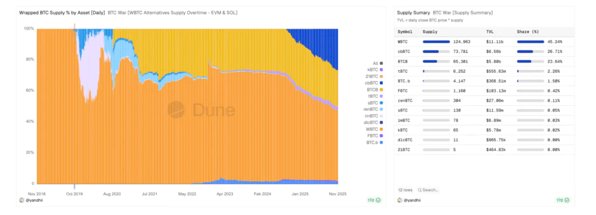Click the 17d freshness check badge under the chart
The width and height of the screenshot is (596, 215).
[x=374, y=200]
